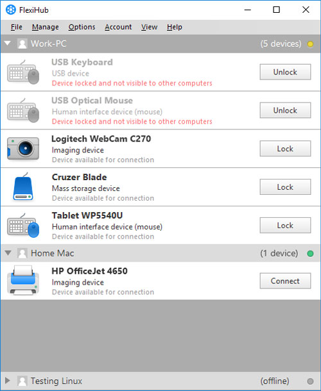Viewport: 321px width, 391px height.
Task: Unlock the USB Keyboard device
Action: coord(285,72)
